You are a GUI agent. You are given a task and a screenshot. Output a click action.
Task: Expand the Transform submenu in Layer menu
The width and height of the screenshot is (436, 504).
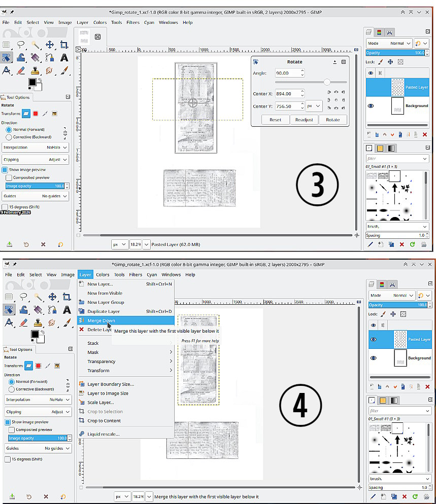(x=126, y=371)
